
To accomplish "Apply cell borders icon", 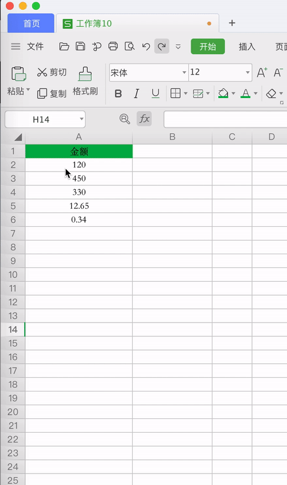I will click(175, 93).
